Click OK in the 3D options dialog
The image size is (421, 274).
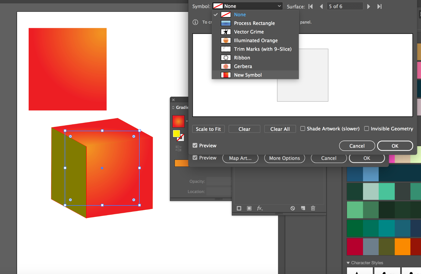coord(367,158)
